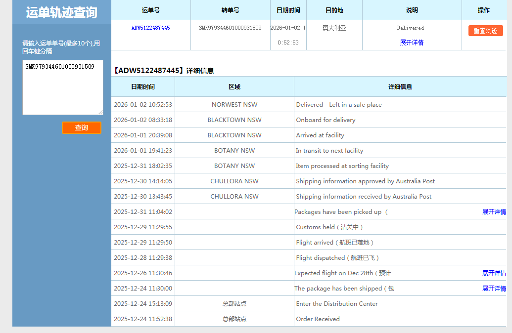Expand details for The package has been shipped

click(x=494, y=289)
